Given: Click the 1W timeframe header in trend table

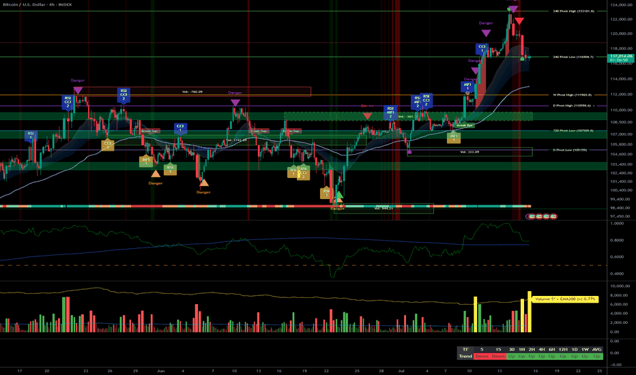Looking at the screenshot, I should (x=585, y=350).
